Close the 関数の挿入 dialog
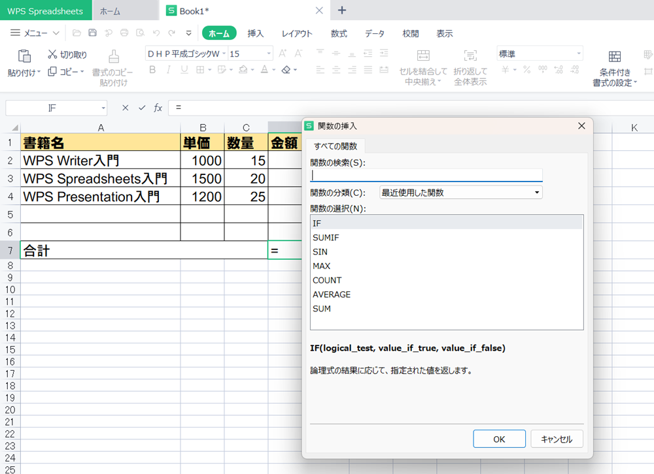The width and height of the screenshot is (654, 474). pyautogui.click(x=582, y=126)
